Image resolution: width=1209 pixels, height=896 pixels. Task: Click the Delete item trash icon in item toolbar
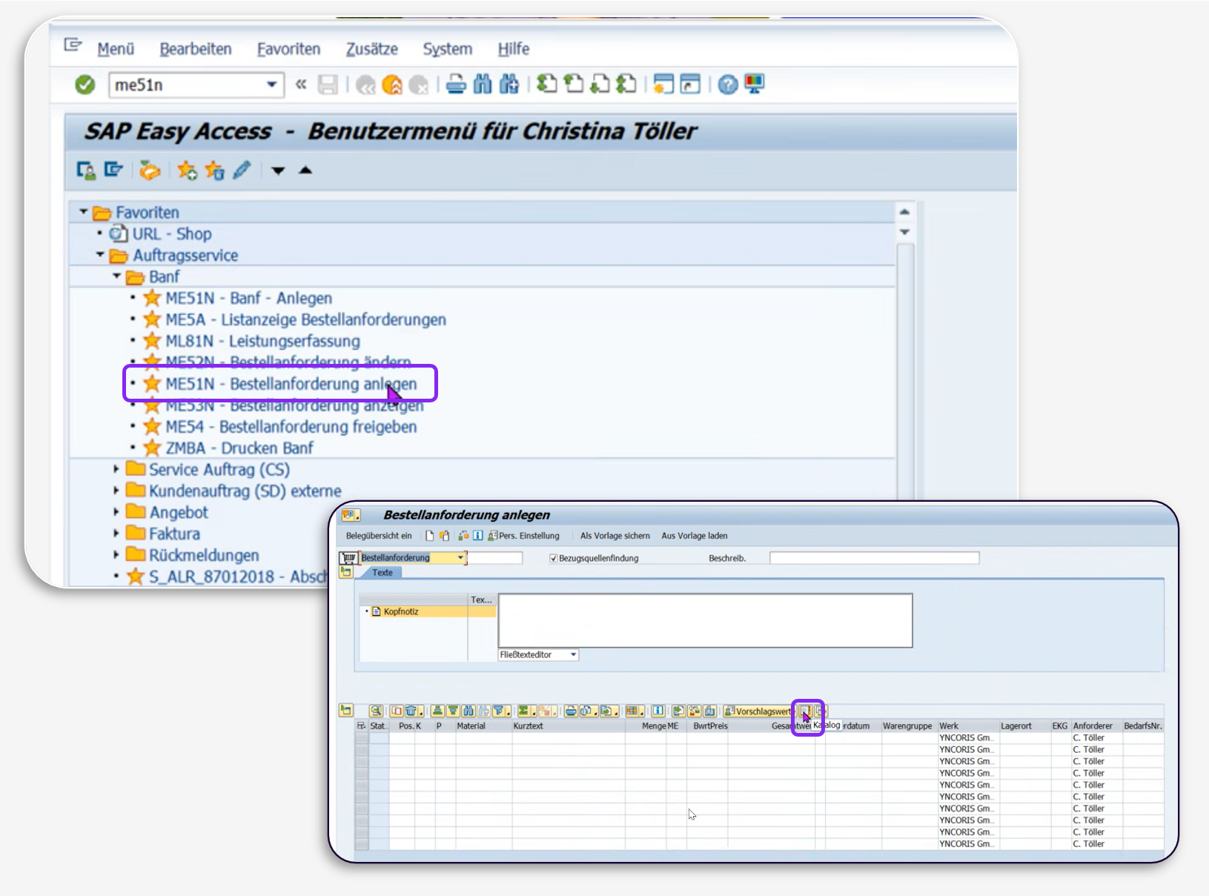click(x=411, y=711)
